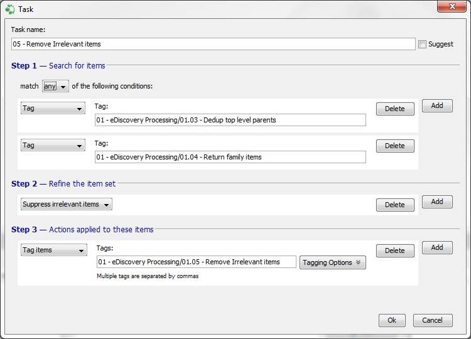Viewport: 471px width, 339px height.
Task: Enable the Suggest checkbox
Action: click(x=422, y=44)
